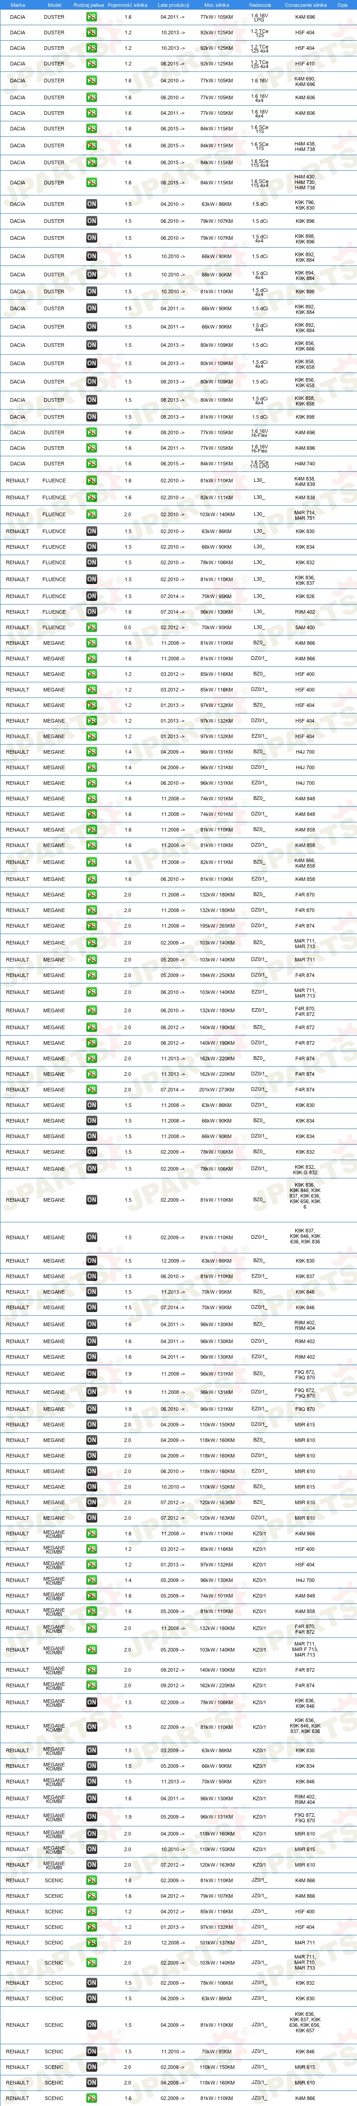The image size is (357, 2106).
Task: Click petrol icon for Megane Kombi F4R 874
Action: click(x=91, y=1686)
